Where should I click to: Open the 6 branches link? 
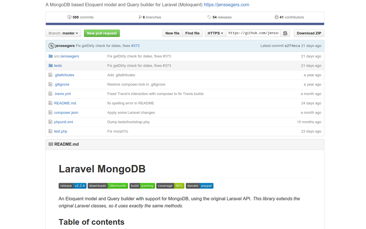coord(150,17)
